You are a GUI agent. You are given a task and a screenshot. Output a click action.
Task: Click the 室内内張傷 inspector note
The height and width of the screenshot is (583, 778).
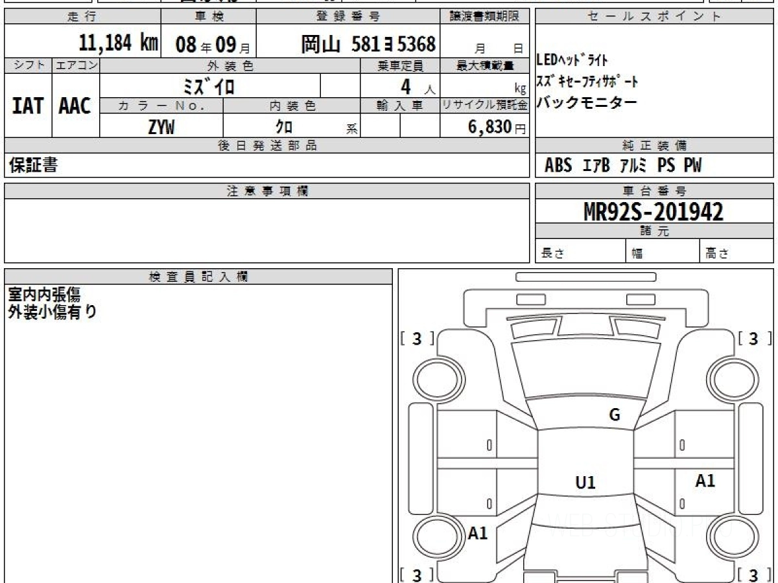click(44, 295)
